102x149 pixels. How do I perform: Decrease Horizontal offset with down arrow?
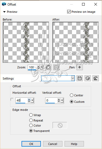point(29,101)
